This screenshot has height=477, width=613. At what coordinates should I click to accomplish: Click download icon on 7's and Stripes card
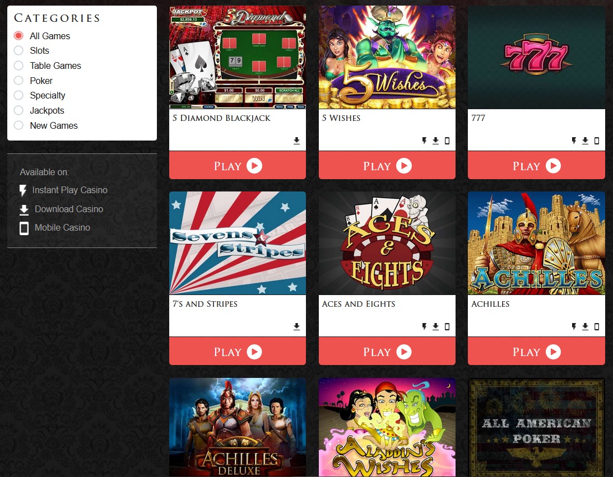(x=297, y=326)
